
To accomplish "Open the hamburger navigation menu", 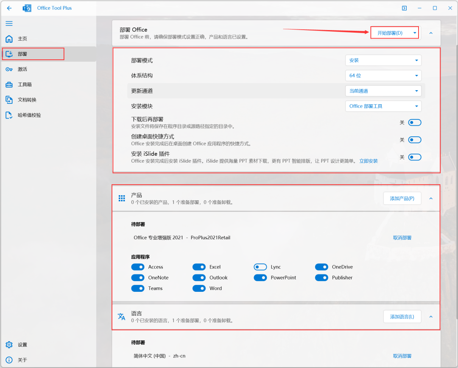I will [x=9, y=23].
